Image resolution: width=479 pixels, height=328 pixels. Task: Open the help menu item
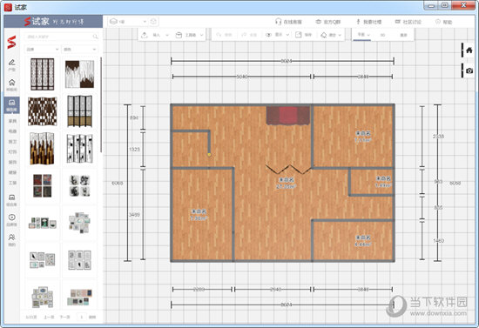coord(443,22)
